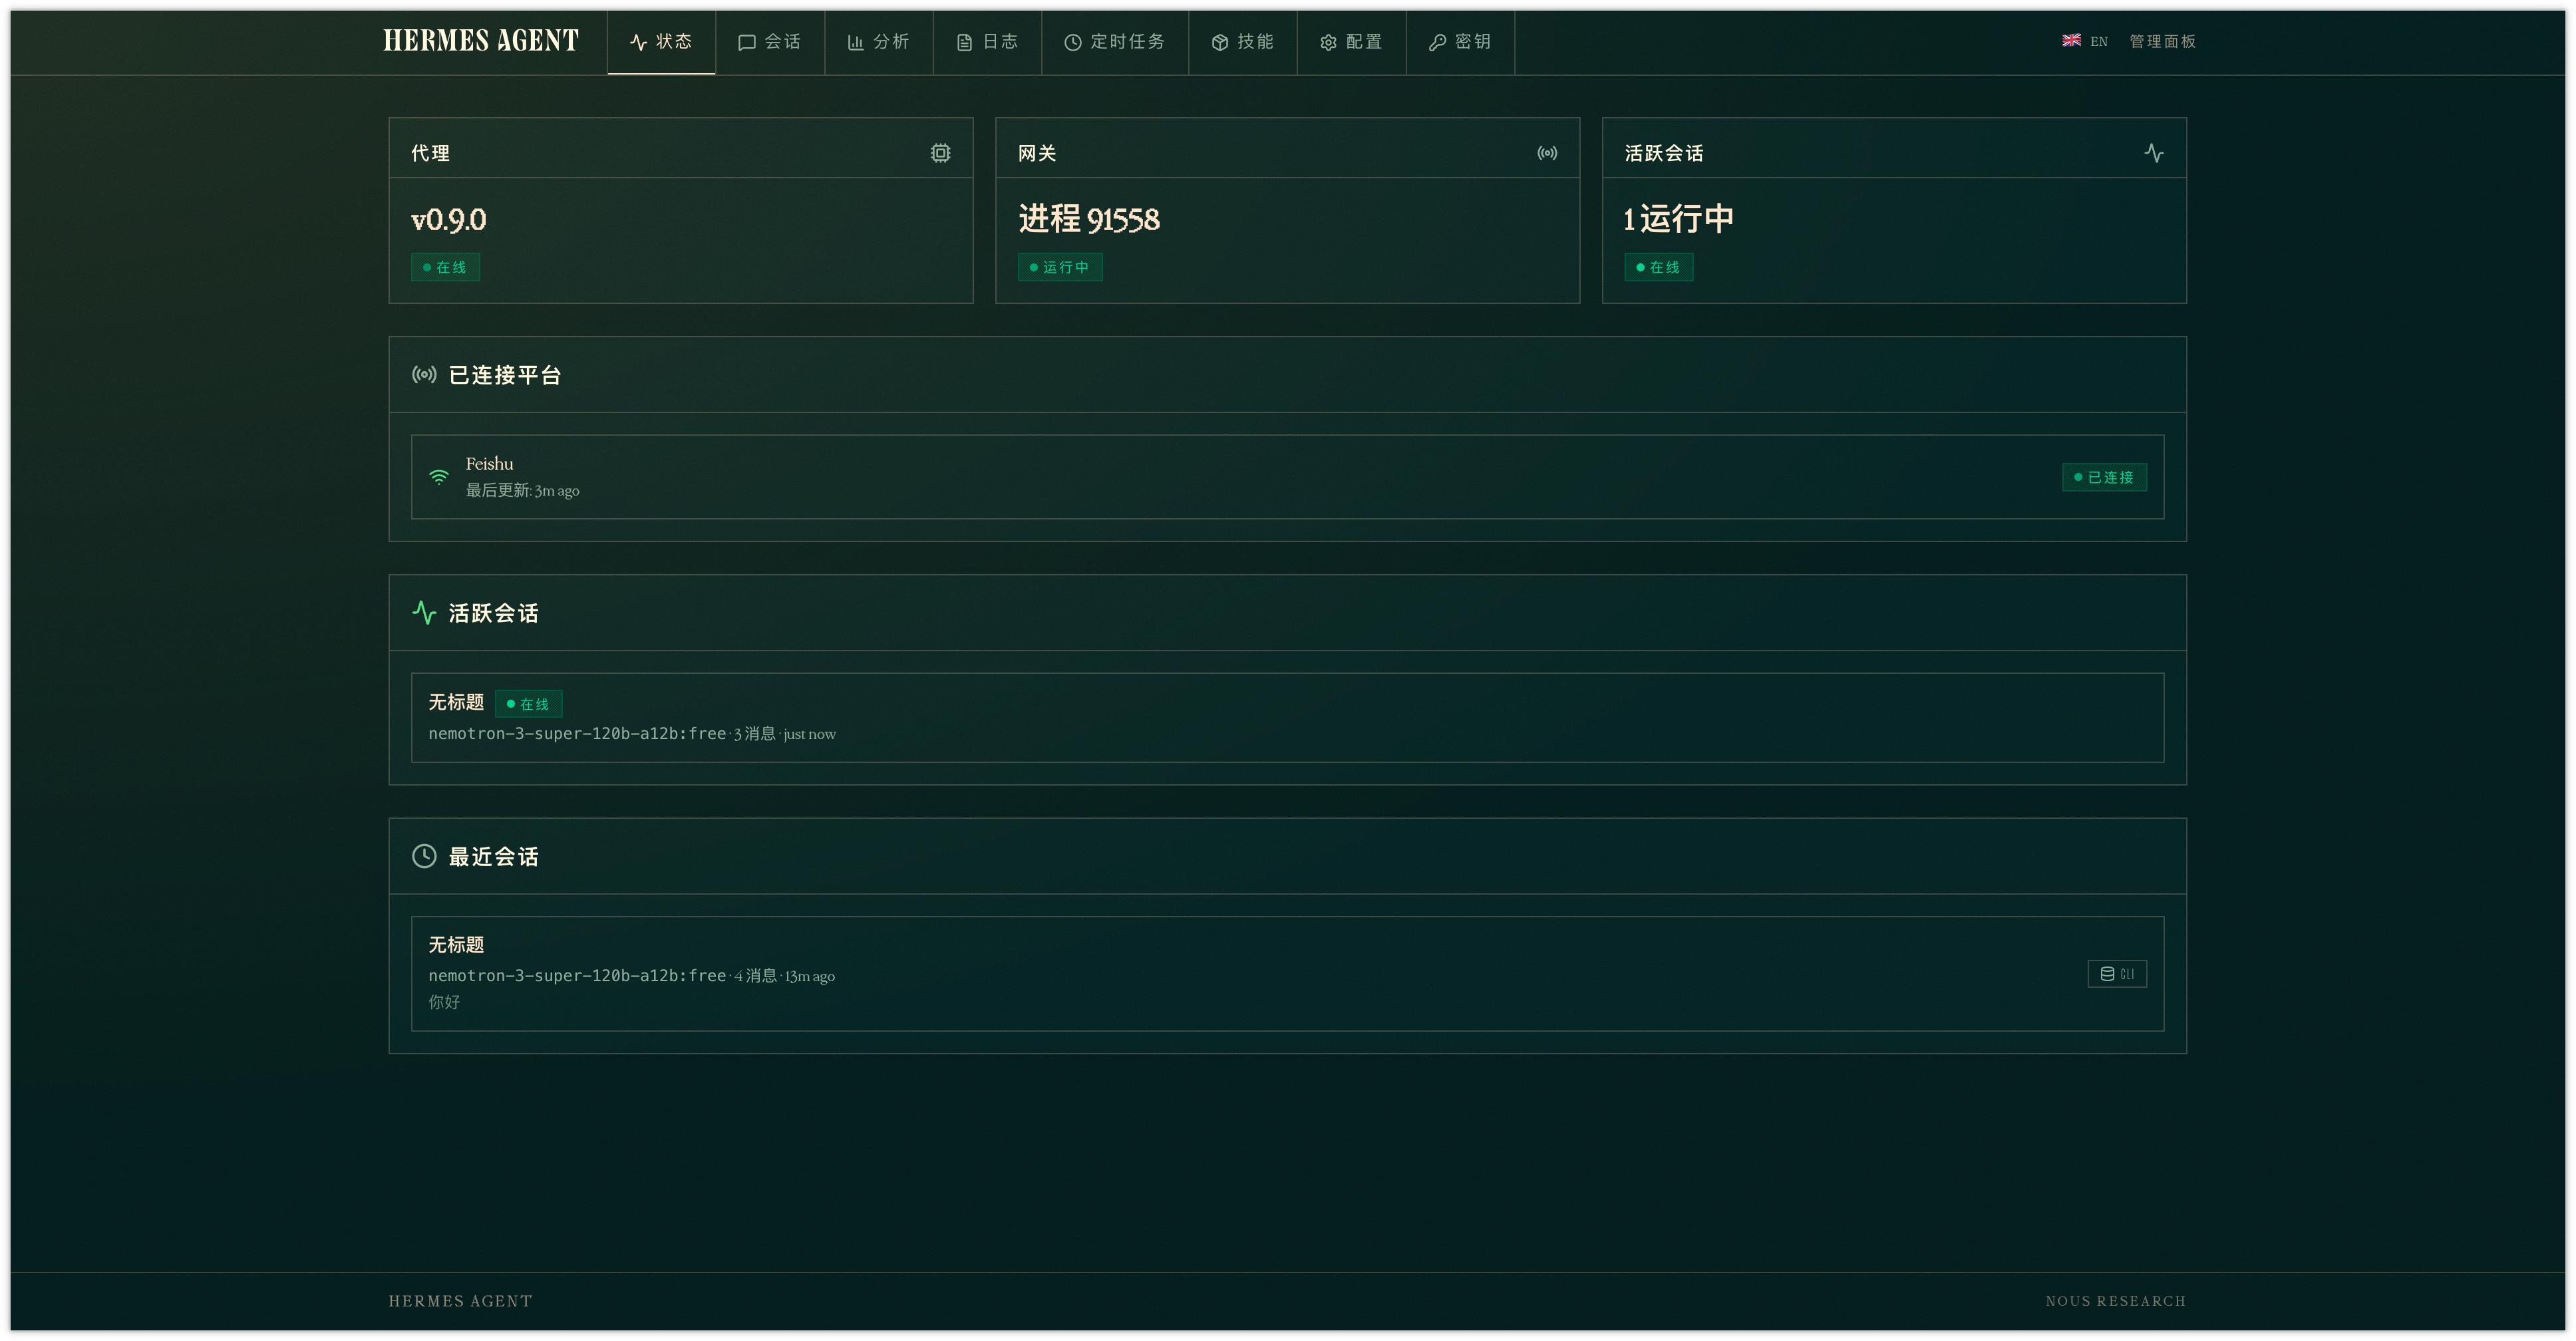
Task: Go to the 定时任务 tab
Action: point(1114,42)
